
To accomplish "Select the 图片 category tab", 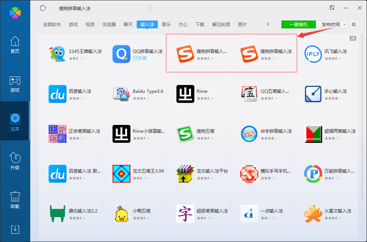I will 243,24.
